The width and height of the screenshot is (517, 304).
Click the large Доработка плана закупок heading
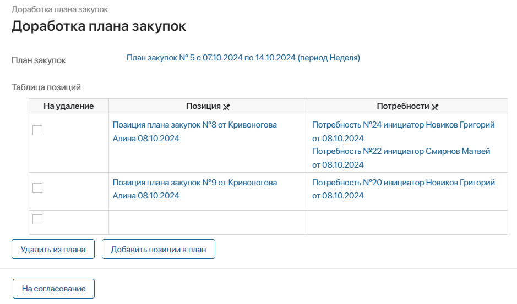pyautogui.click(x=99, y=26)
